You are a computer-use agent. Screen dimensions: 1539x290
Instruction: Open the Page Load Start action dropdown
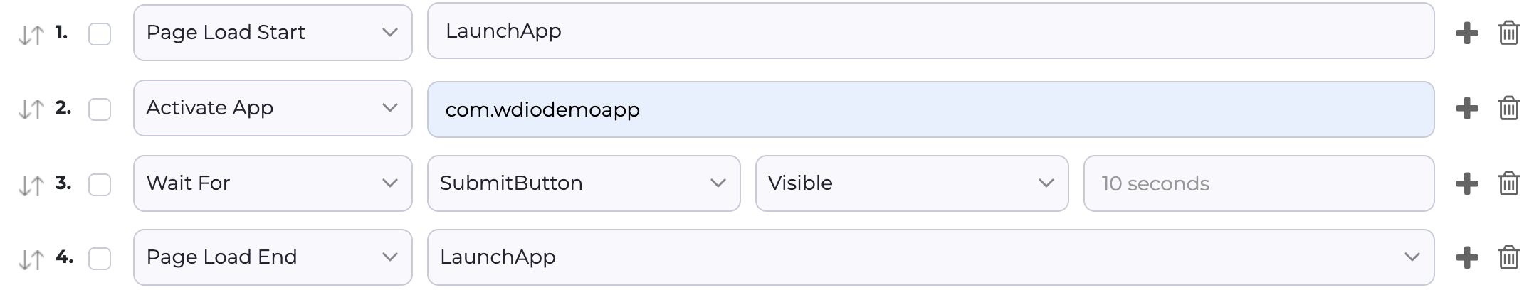(x=273, y=33)
